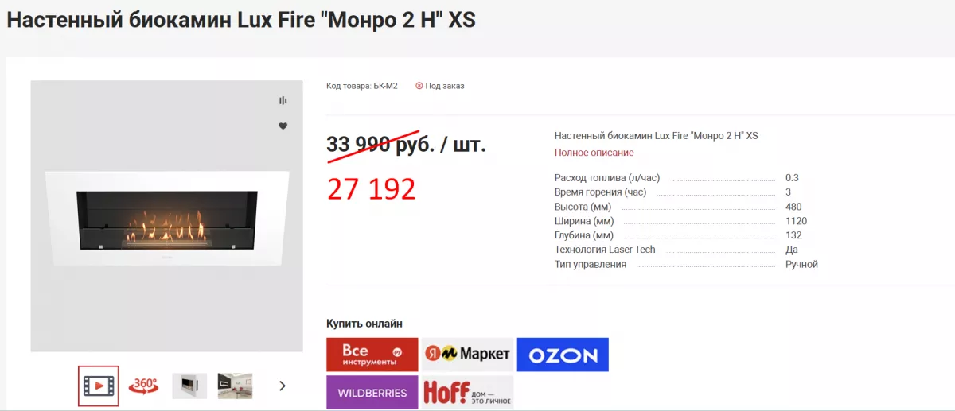The width and height of the screenshot is (955, 411).
Task: Click the red 27 192 discounted price
Action: 371,189
